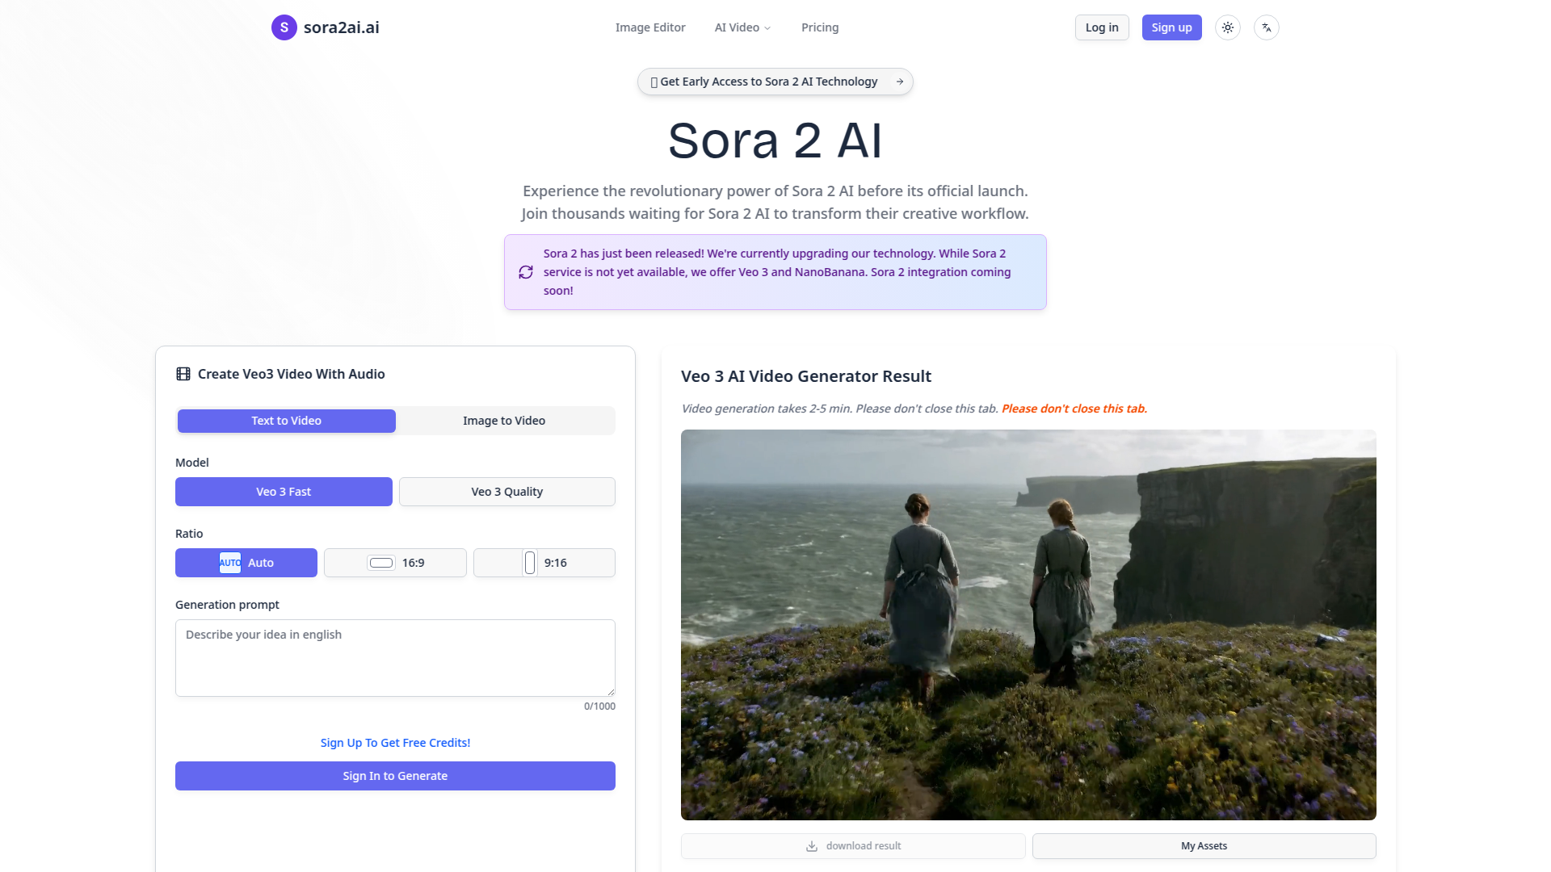Click the AUTO ratio icon
The height and width of the screenshot is (872, 1551).
(229, 563)
